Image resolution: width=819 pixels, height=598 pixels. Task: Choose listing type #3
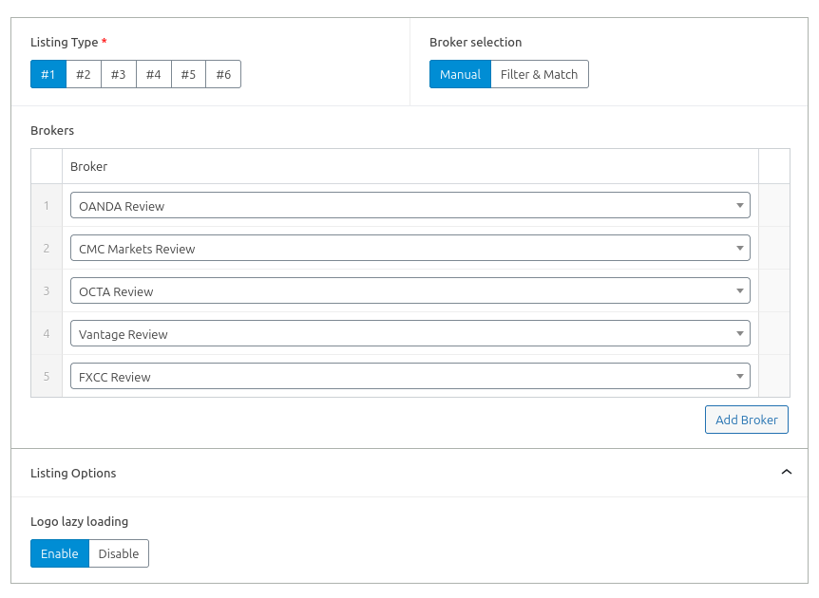(118, 74)
